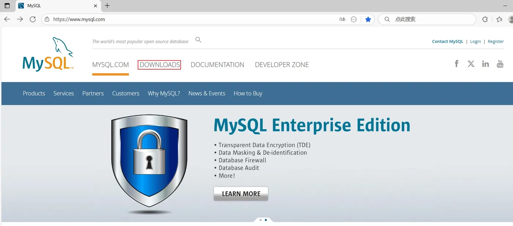Screen dimensions: 513x226
Task: Click the search magnifier in browser search box
Action: (x=387, y=19)
